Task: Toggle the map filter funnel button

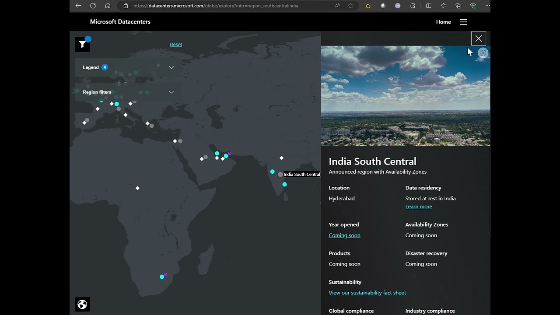Action: [x=82, y=44]
